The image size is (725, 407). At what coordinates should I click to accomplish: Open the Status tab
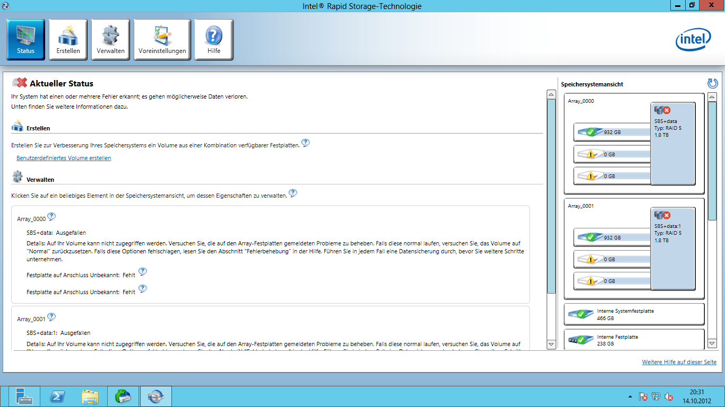(25, 40)
